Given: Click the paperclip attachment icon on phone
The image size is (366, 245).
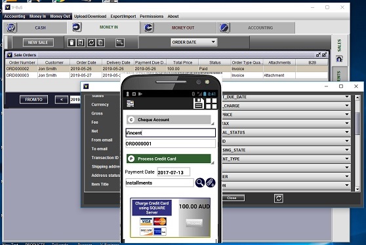Looking at the screenshot, I should pos(211,183).
